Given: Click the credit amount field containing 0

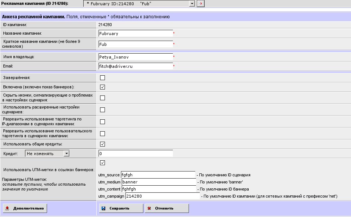Looking at the screenshot, I should [x=136, y=154].
